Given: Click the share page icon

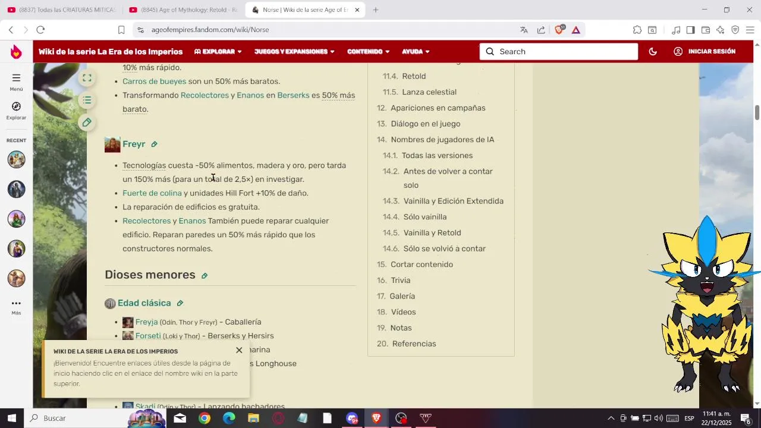Looking at the screenshot, I should click(x=541, y=30).
